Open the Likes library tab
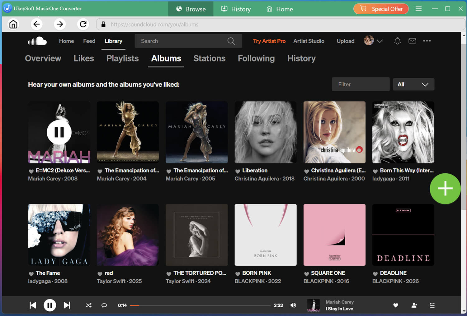467x316 pixels. (84, 58)
